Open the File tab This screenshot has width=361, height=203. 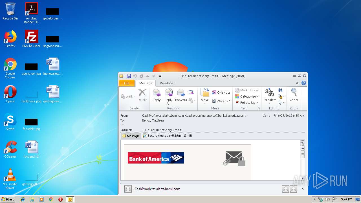coord(127,83)
